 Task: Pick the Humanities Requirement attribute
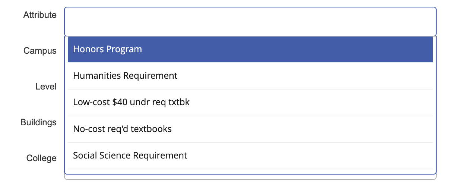[x=125, y=76]
